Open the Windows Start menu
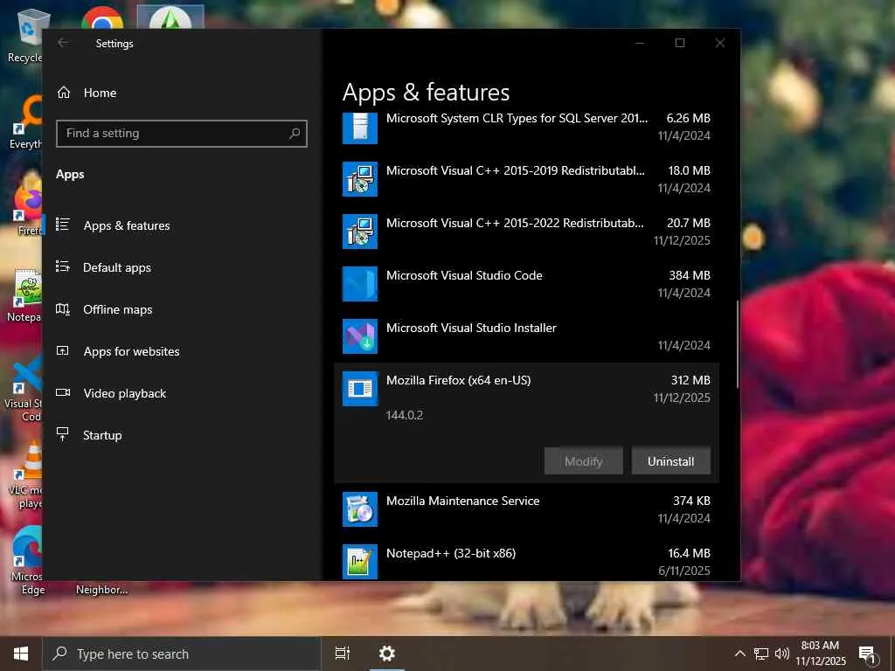The image size is (895, 671). tap(21, 654)
